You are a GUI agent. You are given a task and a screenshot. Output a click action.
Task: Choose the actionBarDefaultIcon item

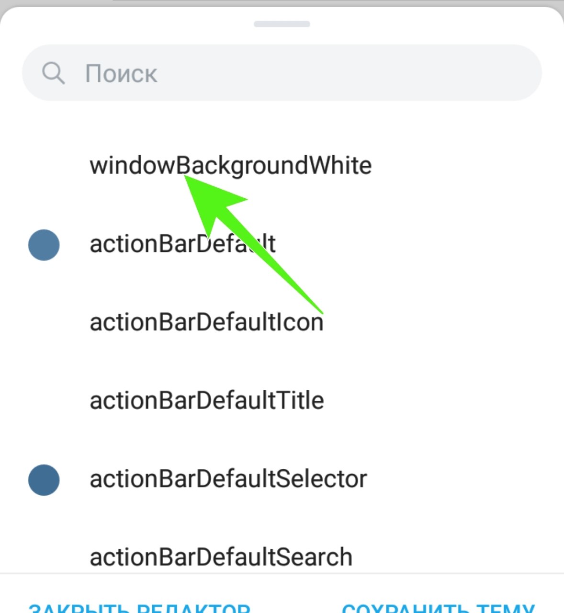coord(282,322)
